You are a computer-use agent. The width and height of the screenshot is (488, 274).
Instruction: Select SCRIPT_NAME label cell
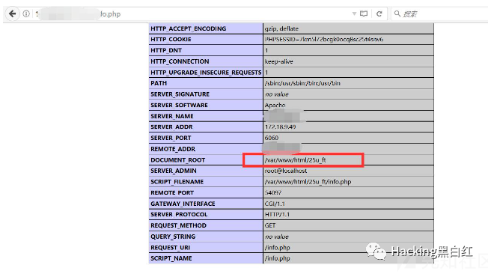tap(206, 258)
